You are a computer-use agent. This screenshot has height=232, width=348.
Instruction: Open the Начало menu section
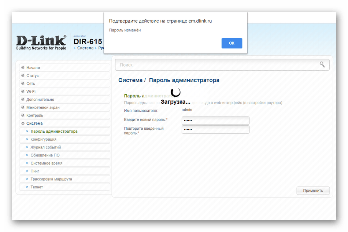[x=64, y=67]
